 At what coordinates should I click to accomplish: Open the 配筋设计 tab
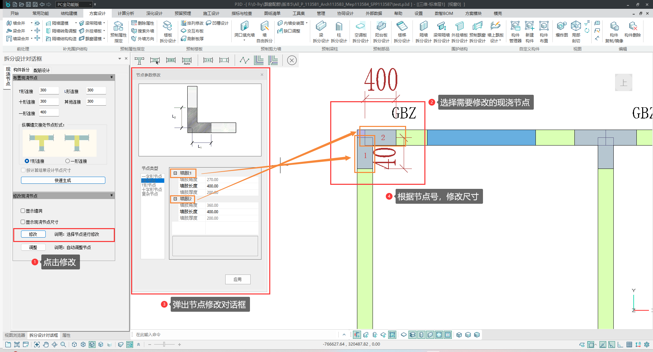coord(42,70)
